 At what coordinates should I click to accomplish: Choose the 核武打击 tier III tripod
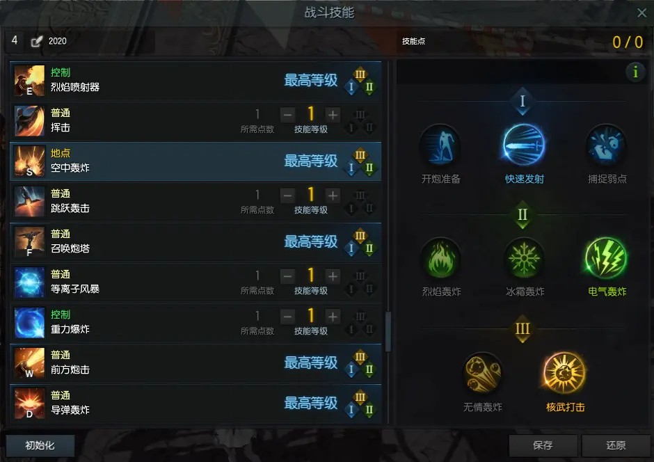click(565, 373)
